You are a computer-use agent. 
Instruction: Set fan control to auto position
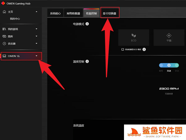point(169,65)
